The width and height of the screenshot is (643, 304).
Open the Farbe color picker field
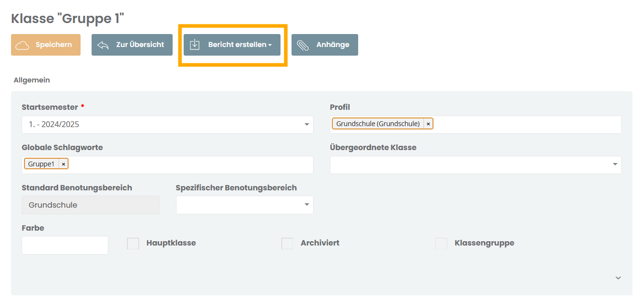[x=65, y=245]
